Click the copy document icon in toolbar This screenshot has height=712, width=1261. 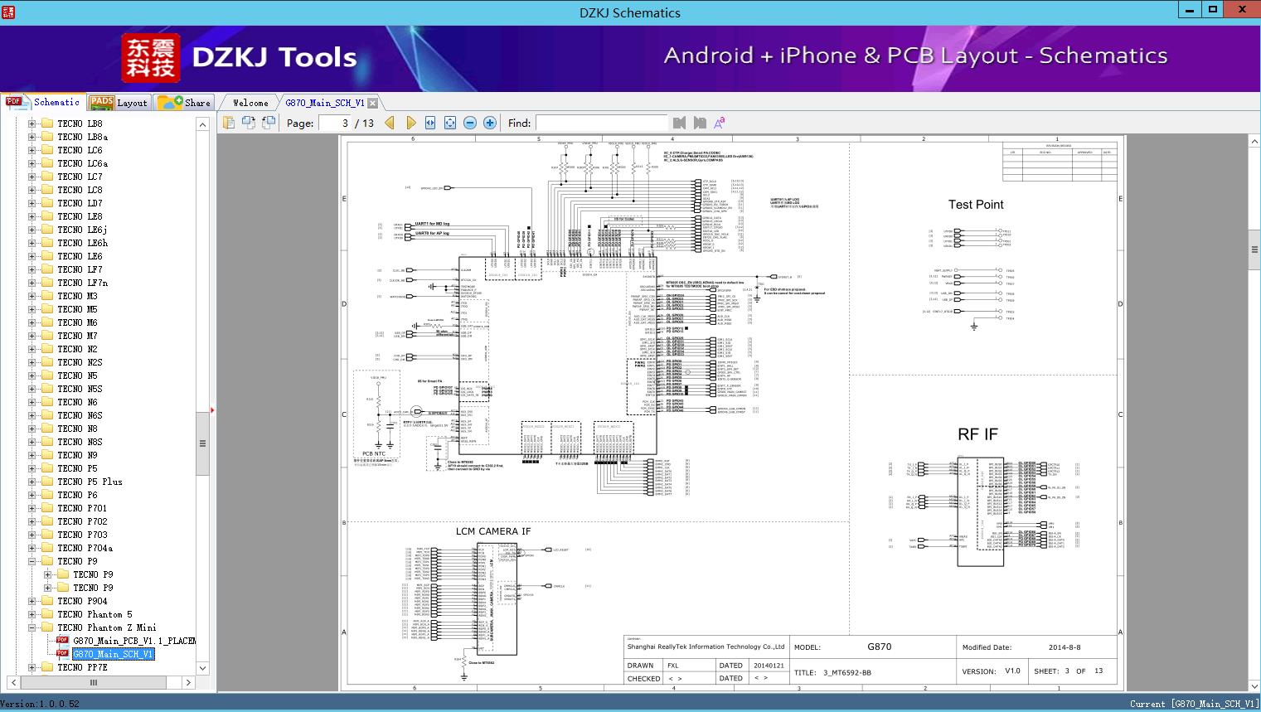[229, 123]
